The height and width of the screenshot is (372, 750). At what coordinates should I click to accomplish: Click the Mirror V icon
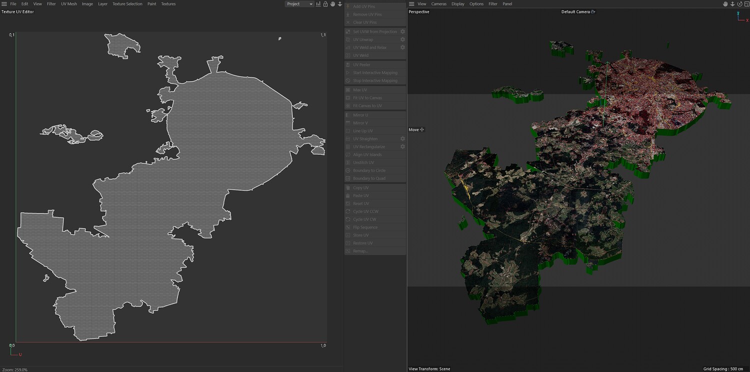(x=348, y=123)
